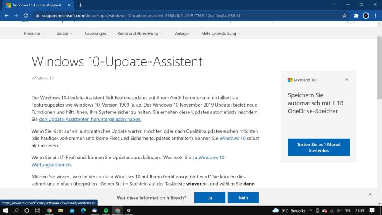The width and height of the screenshot is (382, 215).
Task: Close the Microsoft 365 ad card
Action: 347,79
